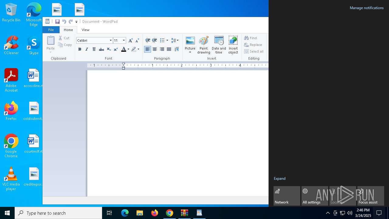Click Manage notifications link
The image size is (389, 219).
pyautogui.click(x=367, y=8)
